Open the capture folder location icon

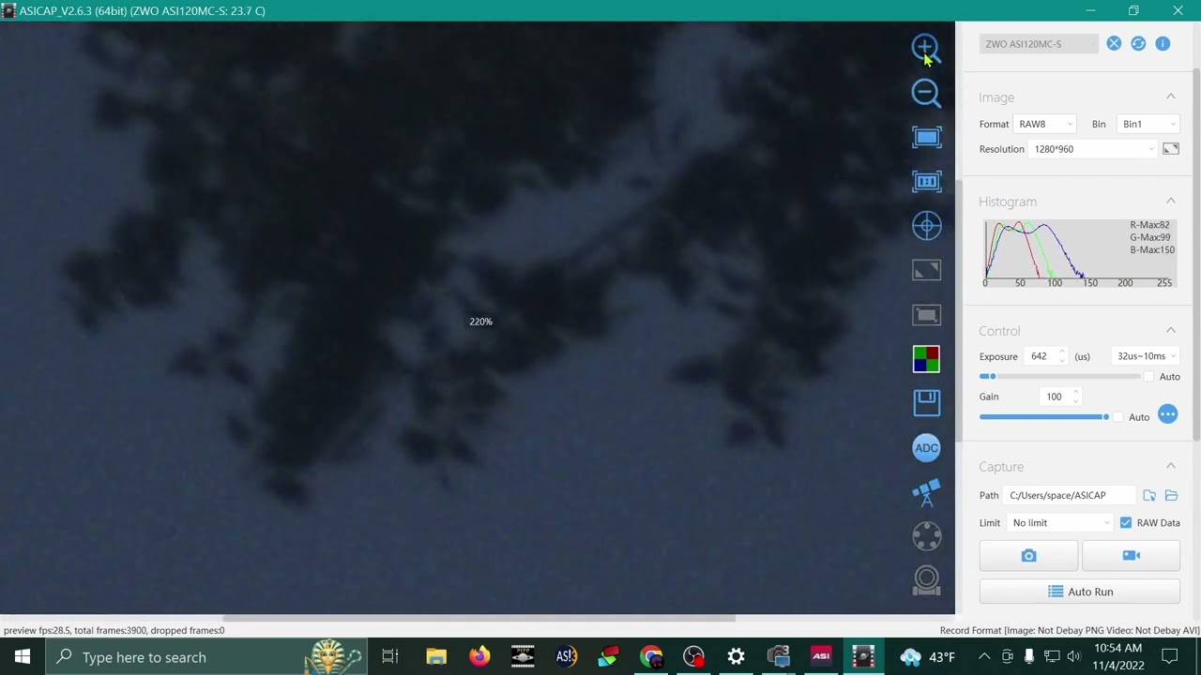pyautogui.click(x=1171, y=495)
